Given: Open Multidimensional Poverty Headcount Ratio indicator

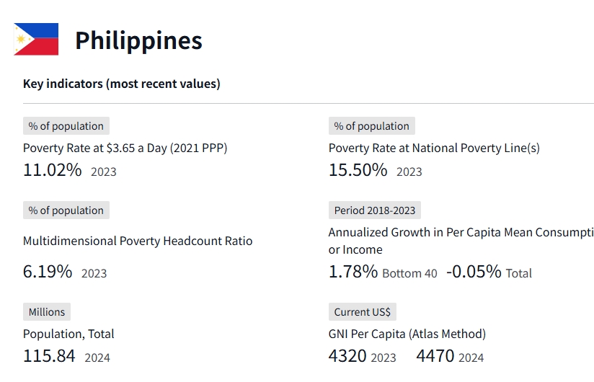Looking at the screenshot, I should tap(138, 241).
